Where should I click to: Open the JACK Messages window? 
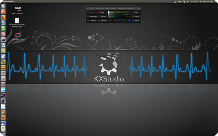pos(92,16)
